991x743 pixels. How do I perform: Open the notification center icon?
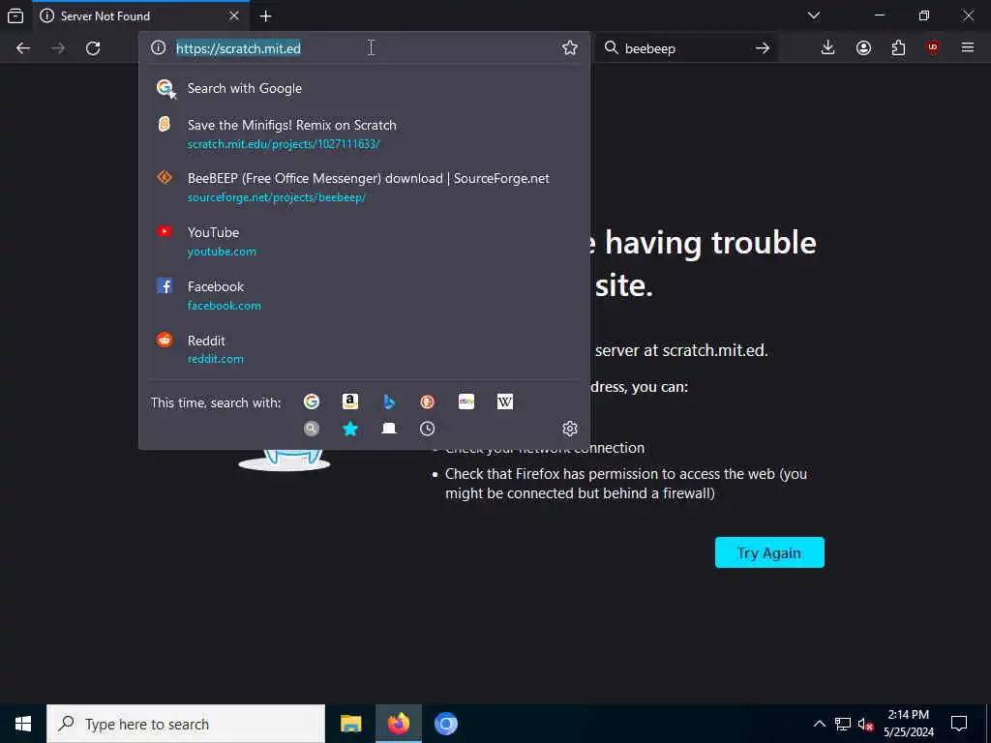tap(959, 724)
